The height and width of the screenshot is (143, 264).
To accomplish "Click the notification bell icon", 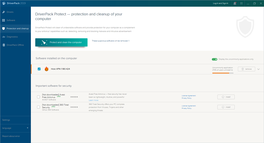I will click(x=235, y=3).
